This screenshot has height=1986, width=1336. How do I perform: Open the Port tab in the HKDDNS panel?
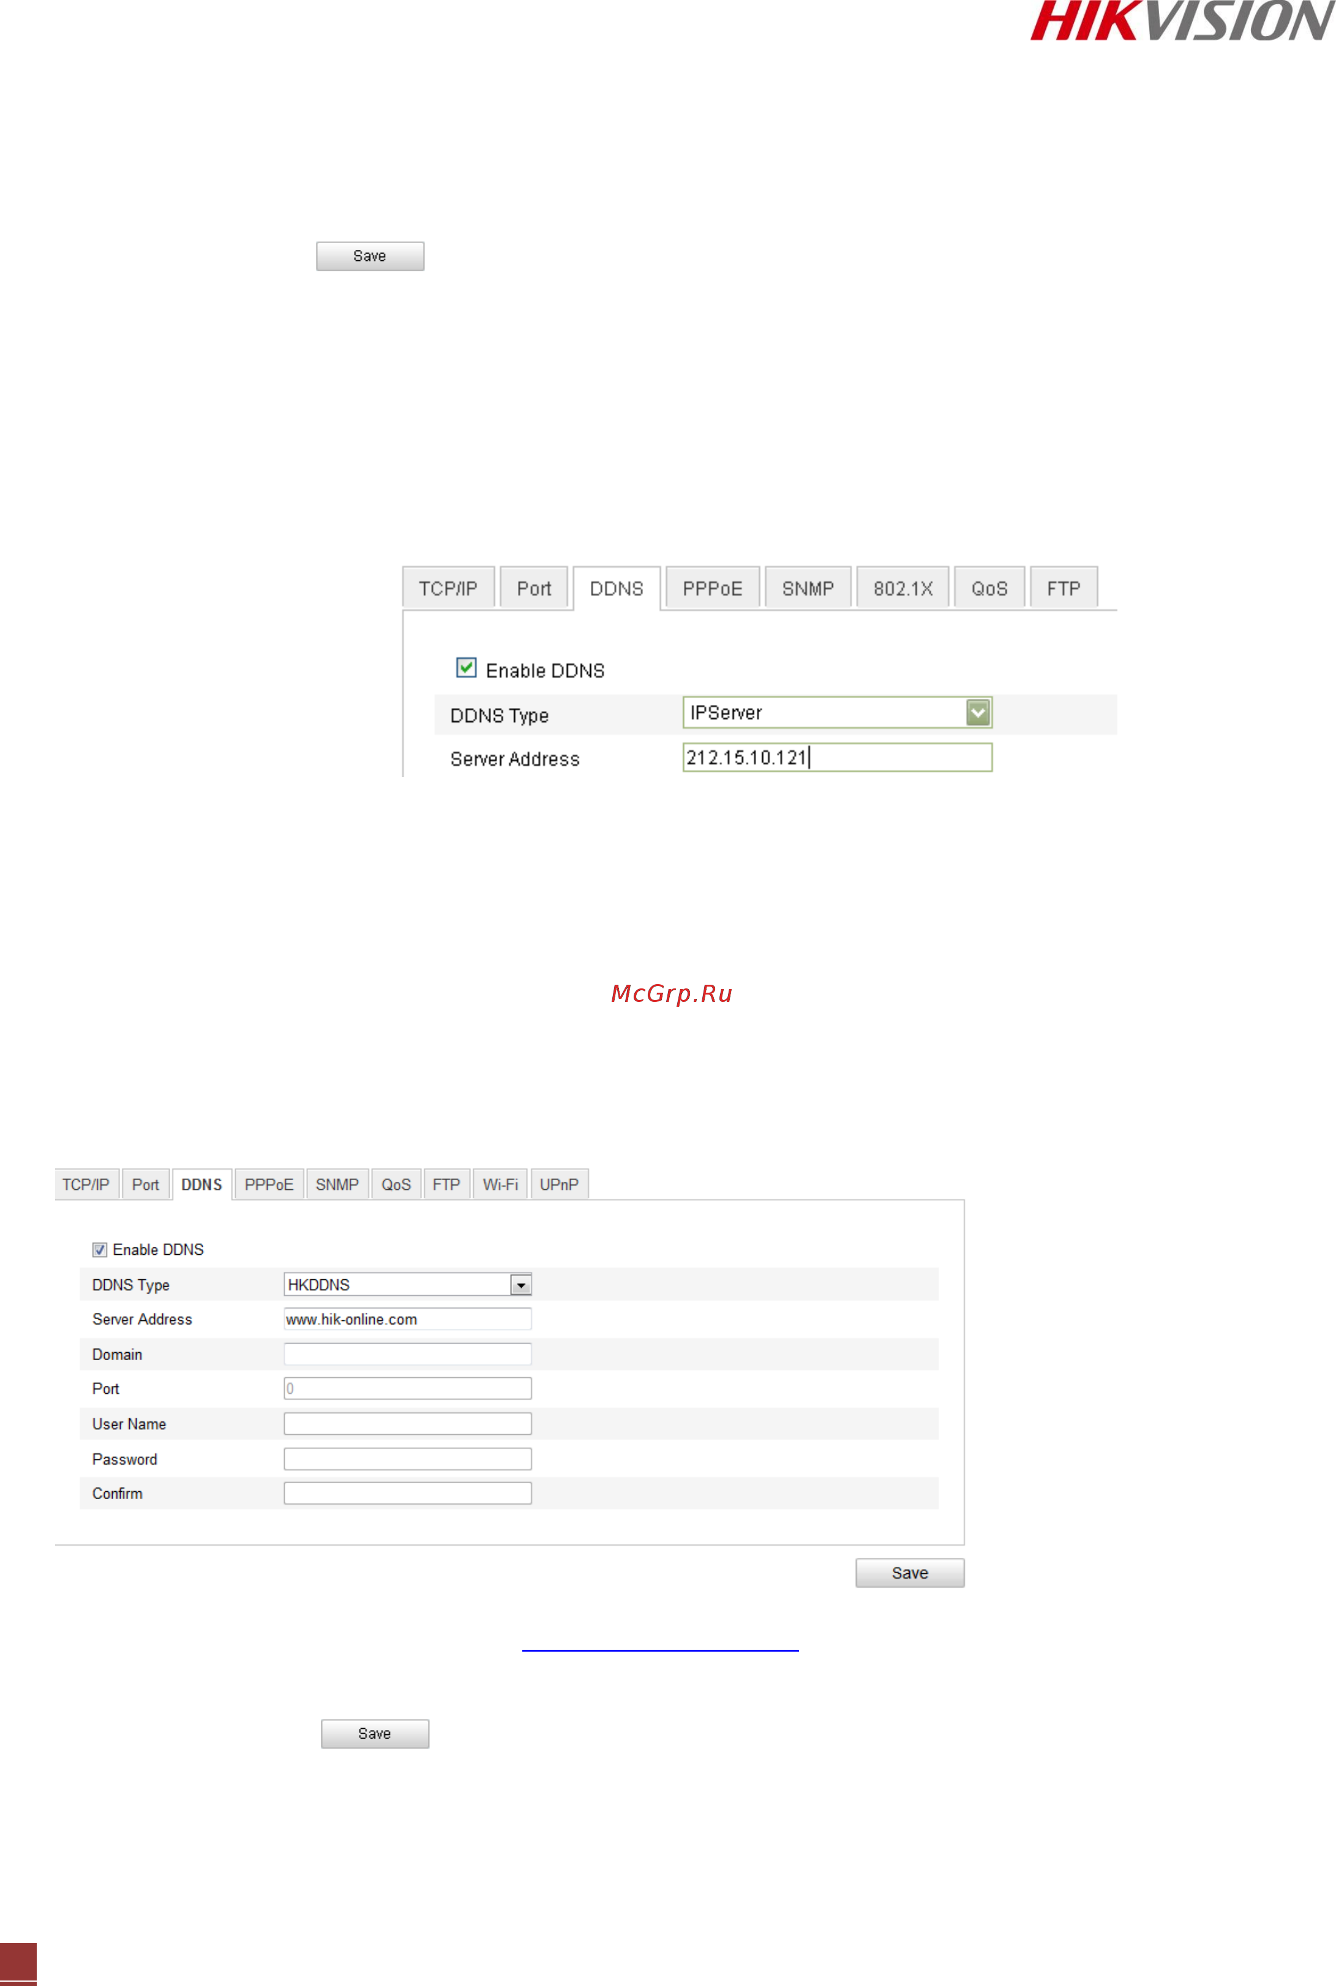coord(146,1184)
